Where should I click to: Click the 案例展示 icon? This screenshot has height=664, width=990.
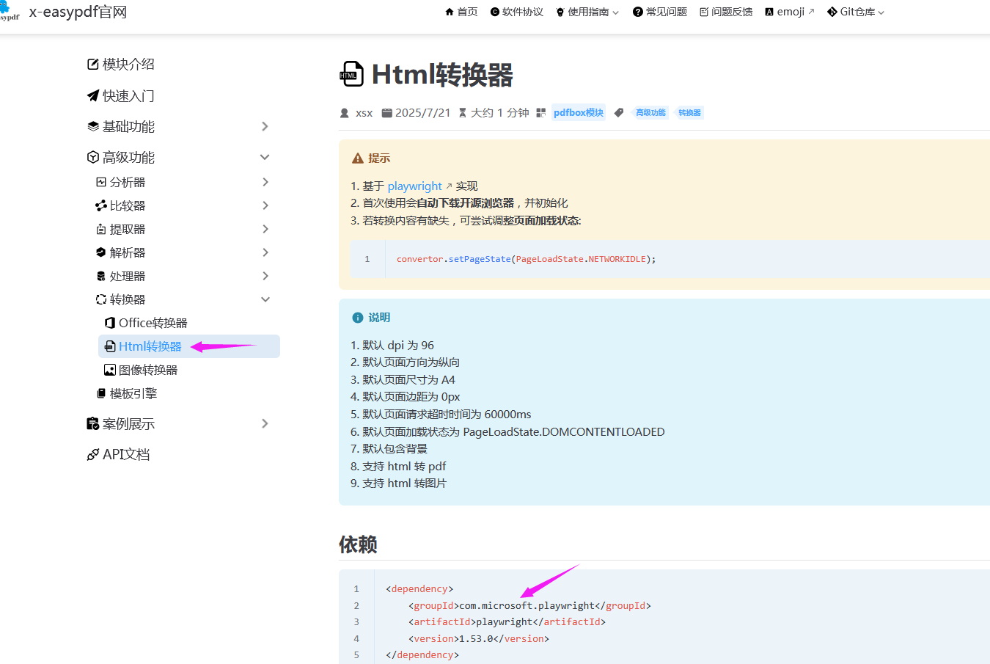pos(93,424)
